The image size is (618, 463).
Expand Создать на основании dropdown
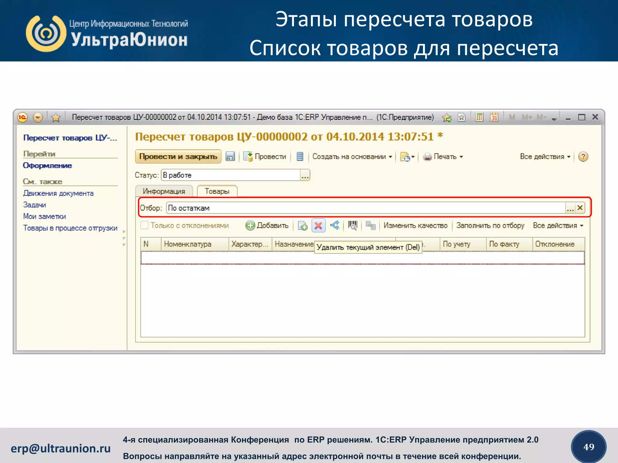[352, 156]
